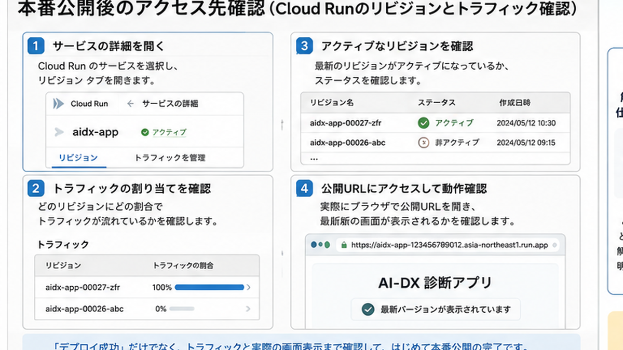Click the round icon at address bar's right end
Viewport: 623px width, 350px height.
click(x=556, y=244)
